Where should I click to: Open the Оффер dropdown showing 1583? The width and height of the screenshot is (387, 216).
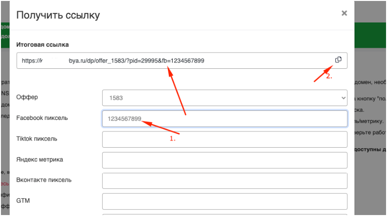pyautogui.click(x=225, y=98)
